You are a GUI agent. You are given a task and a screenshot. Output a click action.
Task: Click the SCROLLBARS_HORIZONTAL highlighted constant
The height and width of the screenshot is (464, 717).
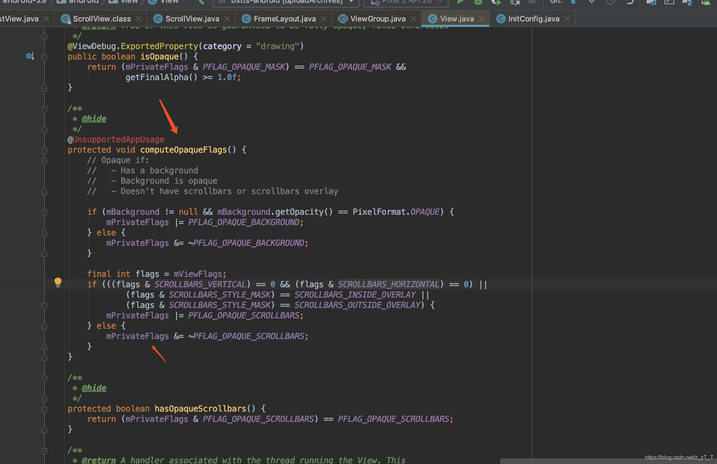pyautogui.click(x=389, y=284)
